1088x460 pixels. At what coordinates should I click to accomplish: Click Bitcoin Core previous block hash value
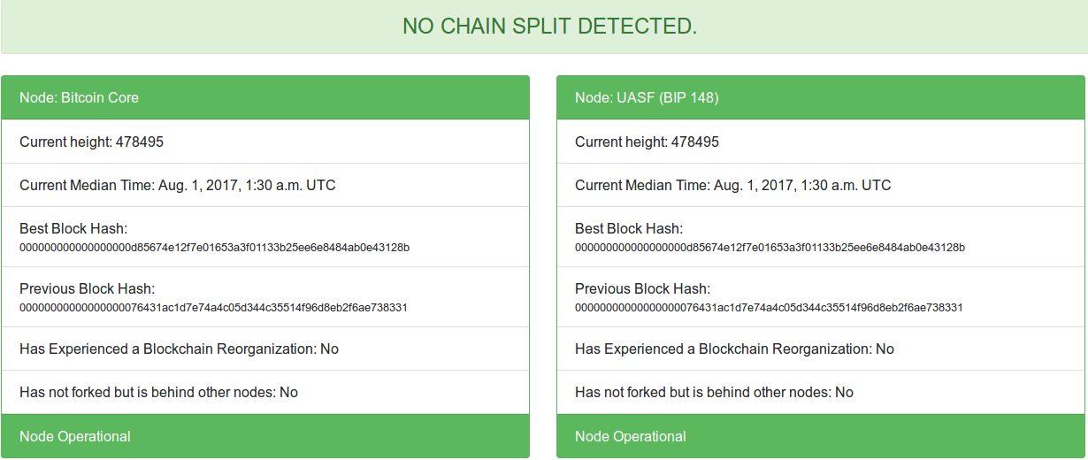click(213, 308)
